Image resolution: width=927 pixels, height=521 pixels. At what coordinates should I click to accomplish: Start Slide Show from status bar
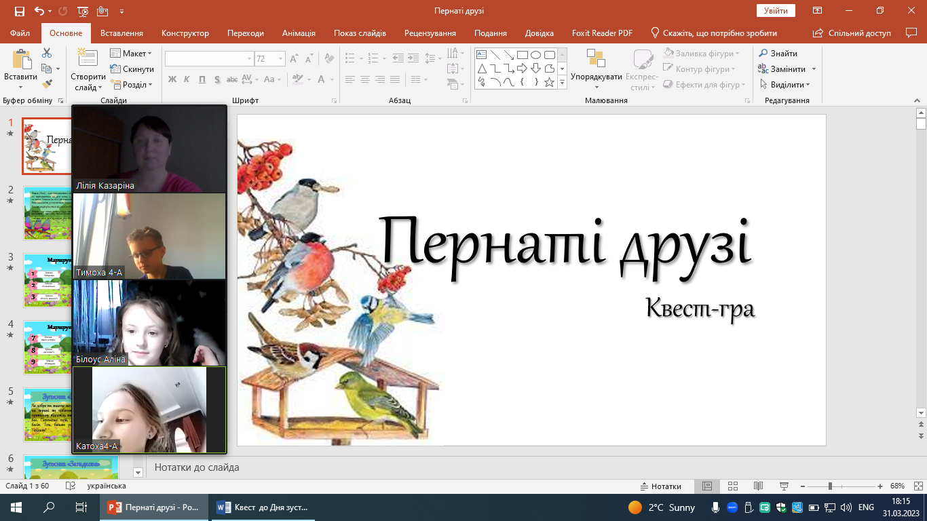784,486
